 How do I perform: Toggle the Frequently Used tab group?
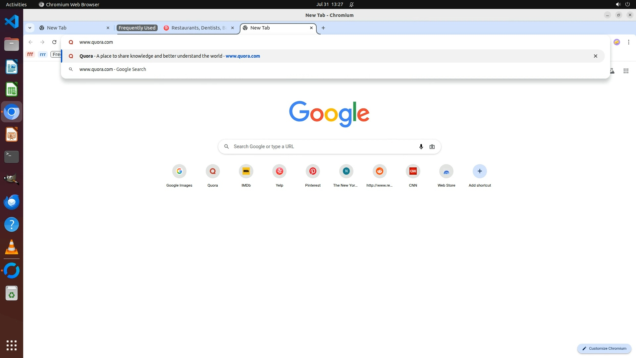click(x=137, y=28)
